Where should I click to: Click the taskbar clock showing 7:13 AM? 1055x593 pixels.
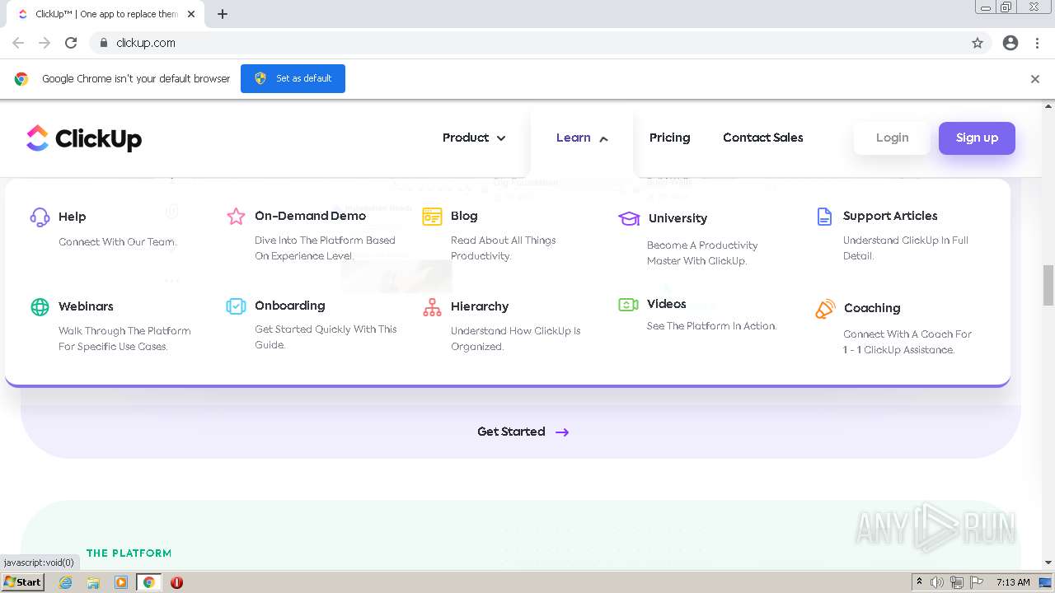pyautogui.click(x=1013, y=582)
